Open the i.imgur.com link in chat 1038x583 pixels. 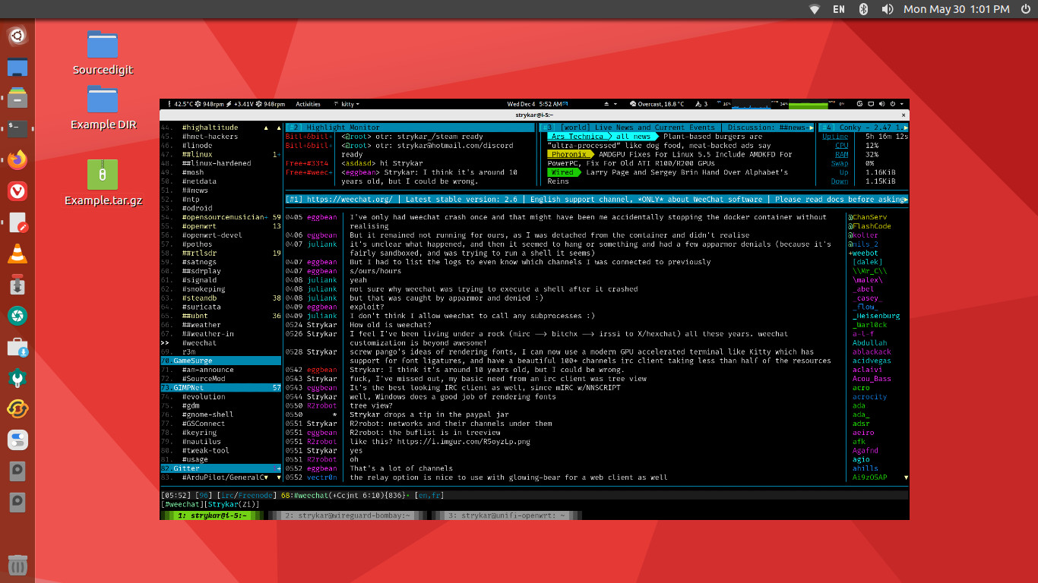tap(465, 442)
